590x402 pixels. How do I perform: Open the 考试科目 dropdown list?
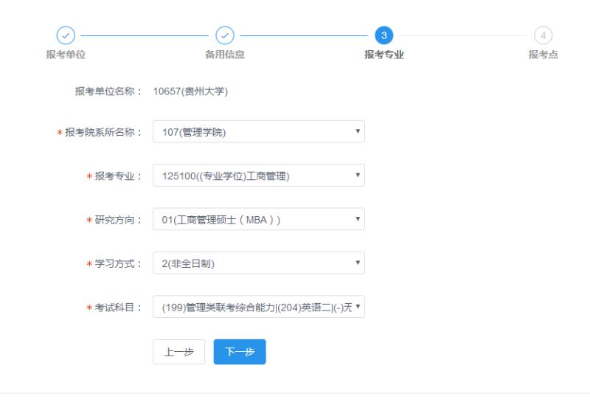pos(258,307)
